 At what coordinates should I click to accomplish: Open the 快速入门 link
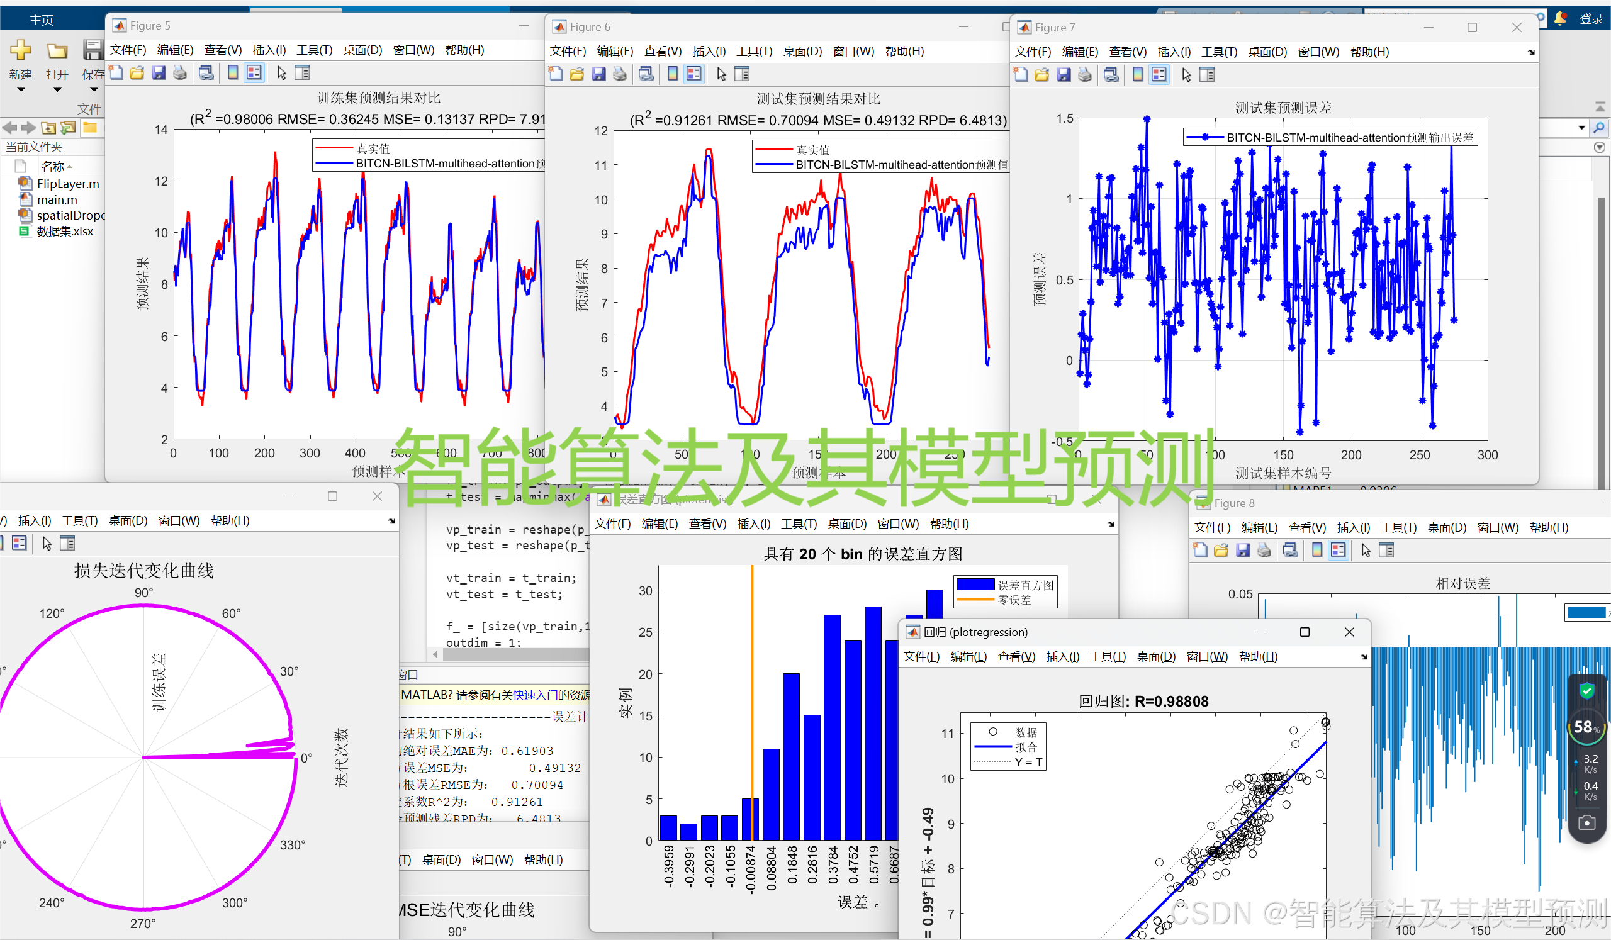(x=534, y=695)
